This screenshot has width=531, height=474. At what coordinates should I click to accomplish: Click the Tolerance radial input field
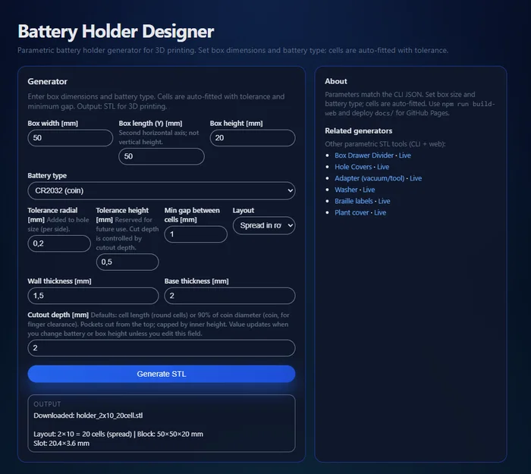coord(59,243)
